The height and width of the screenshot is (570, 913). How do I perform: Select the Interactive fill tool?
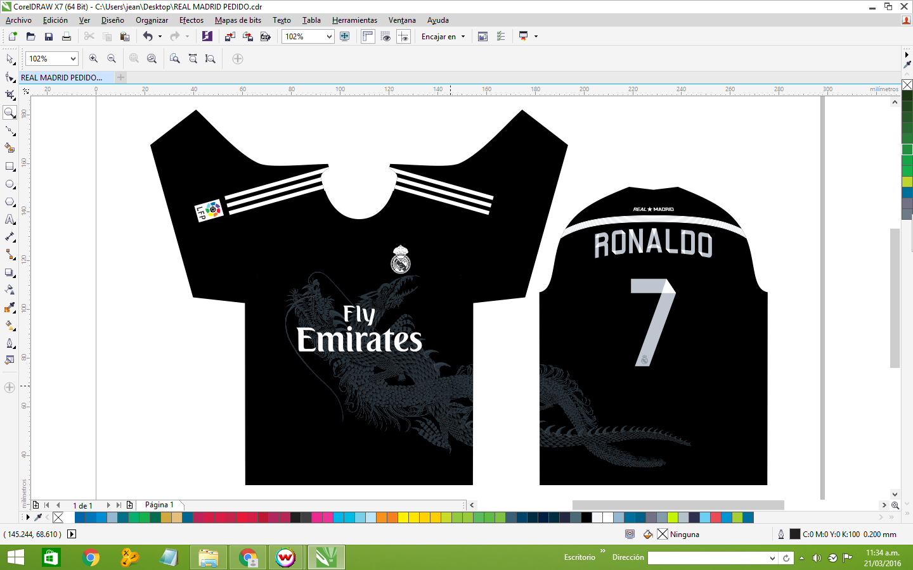[10, 326]
